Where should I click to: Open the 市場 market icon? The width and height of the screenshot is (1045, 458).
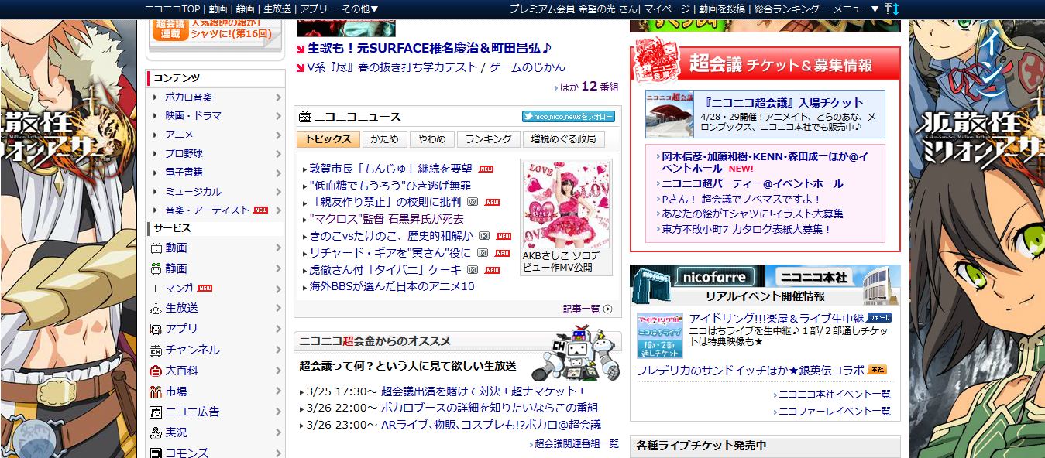pyautogui.click(x=156, y=391)
